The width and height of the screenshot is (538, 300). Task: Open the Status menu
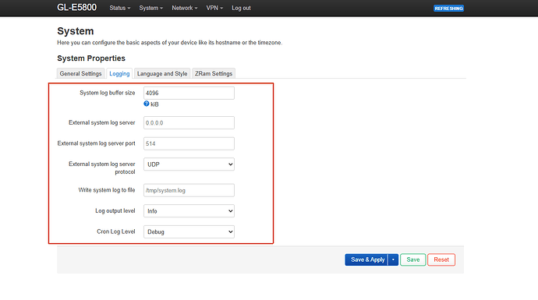(120, 8)
